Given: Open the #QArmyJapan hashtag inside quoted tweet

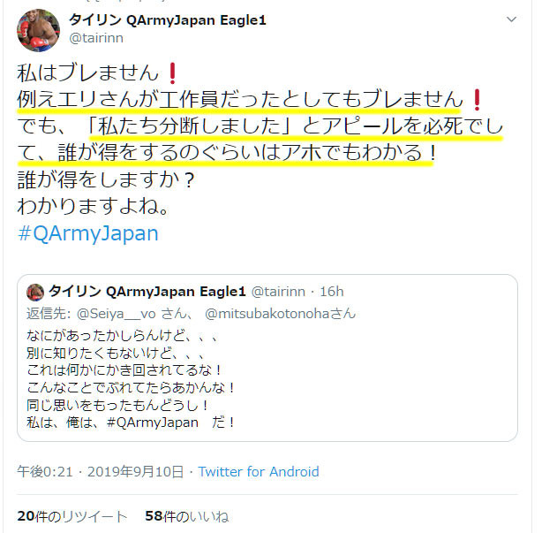Looking at the screenshot, I should pos(153,423).
